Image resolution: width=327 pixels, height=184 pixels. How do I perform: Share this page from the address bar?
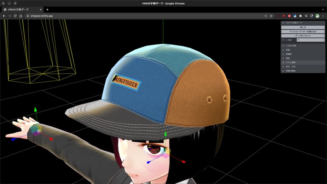click(x=265, y=16)
